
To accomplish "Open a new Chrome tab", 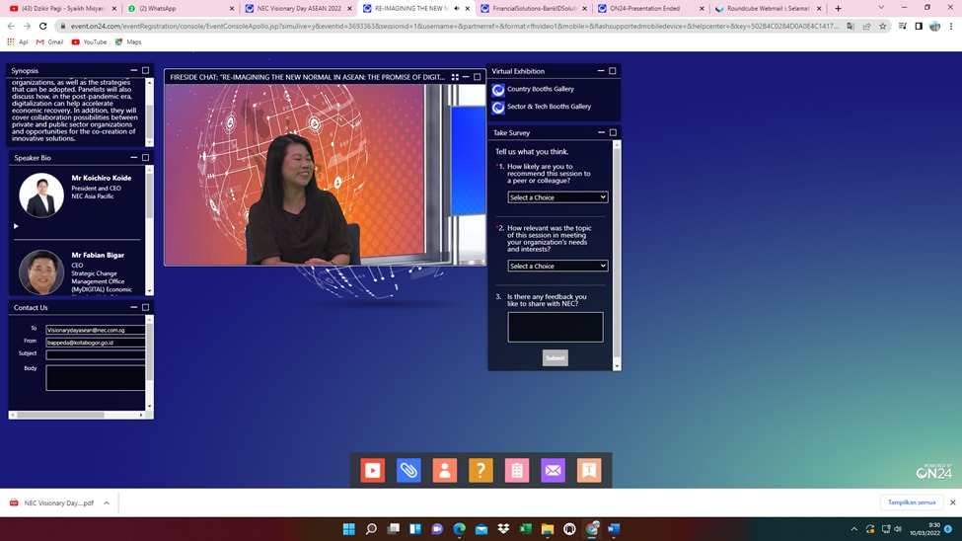I will [x=838, y=9].
